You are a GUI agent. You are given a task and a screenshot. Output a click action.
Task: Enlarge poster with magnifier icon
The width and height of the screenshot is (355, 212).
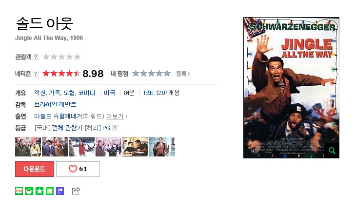point(332,151)
